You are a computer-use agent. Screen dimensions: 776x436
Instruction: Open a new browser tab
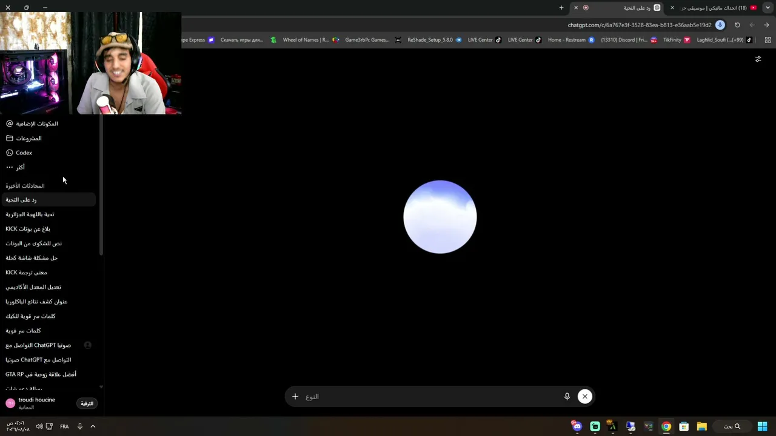pyautogui.click(x=561, y=8)
